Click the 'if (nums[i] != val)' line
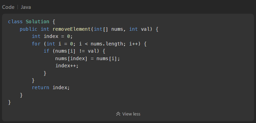 (74, 51)
